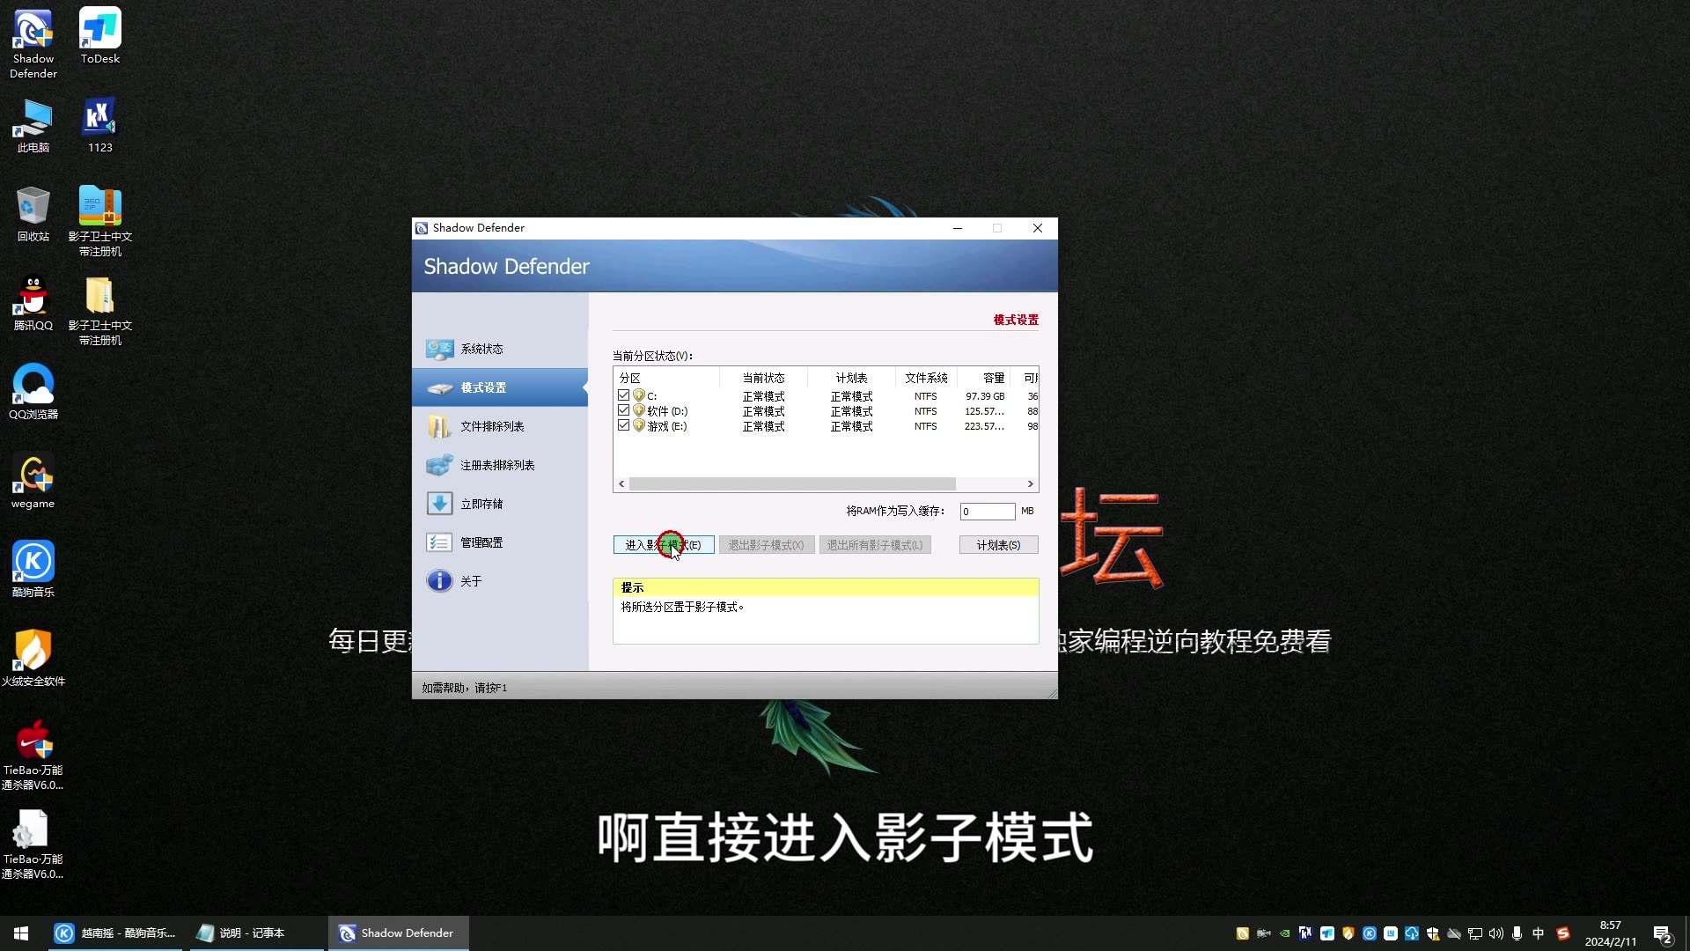Click the volume tray icon

1496,933
